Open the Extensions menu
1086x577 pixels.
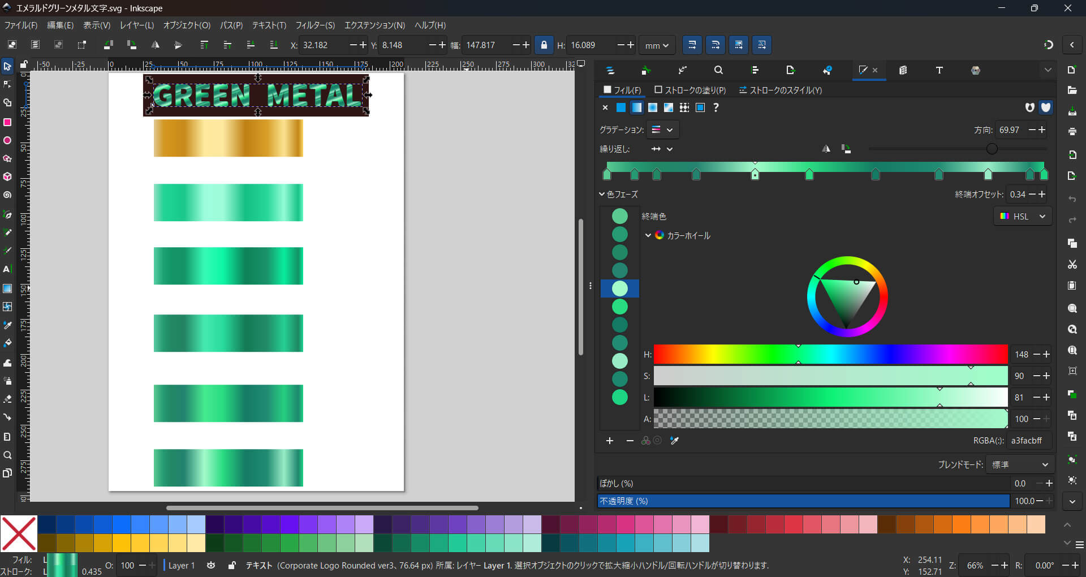point(374,25)
